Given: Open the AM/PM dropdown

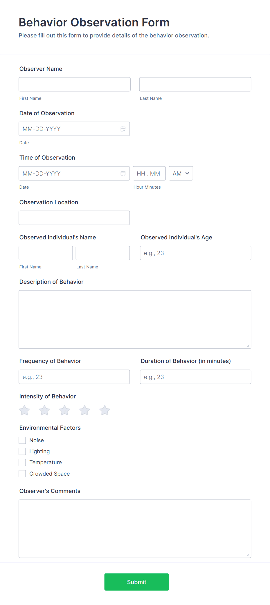Looking at the screenshot, I should pyautogui.click(x=181, y=173).
